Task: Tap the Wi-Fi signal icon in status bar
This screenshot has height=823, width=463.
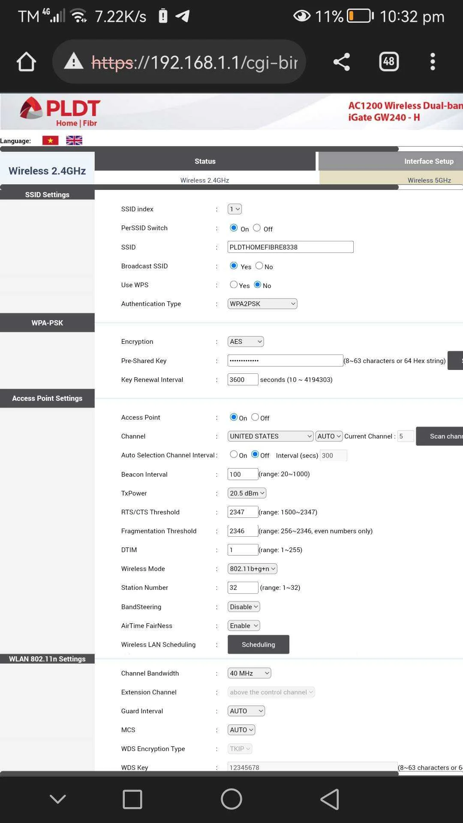Action: click(x=79, y=16)
